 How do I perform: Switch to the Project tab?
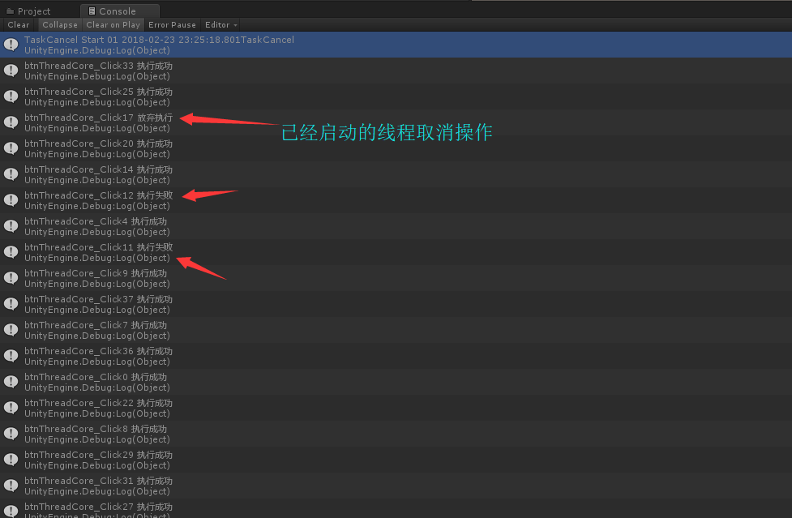33,11
